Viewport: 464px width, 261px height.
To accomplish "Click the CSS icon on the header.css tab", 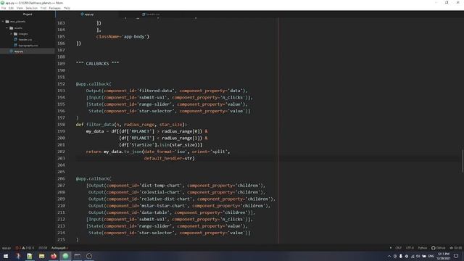I will [144, 14].
